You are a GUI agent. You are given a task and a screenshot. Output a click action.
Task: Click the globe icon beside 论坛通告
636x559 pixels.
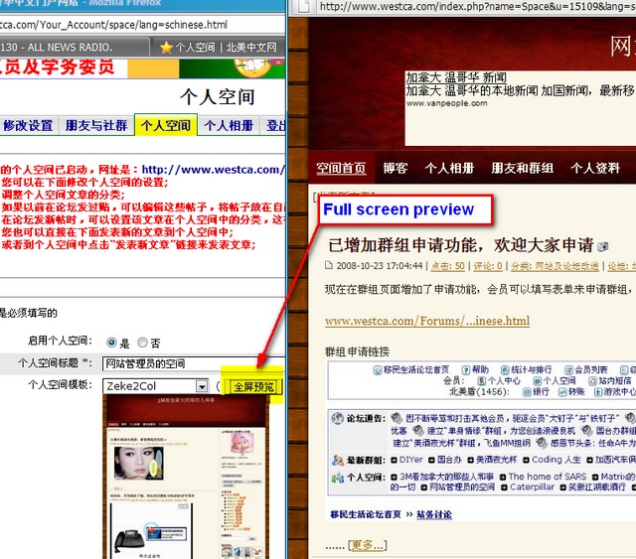338,419
